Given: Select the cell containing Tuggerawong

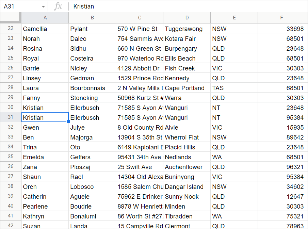Looking at the screenshot, I should [187, 29].
